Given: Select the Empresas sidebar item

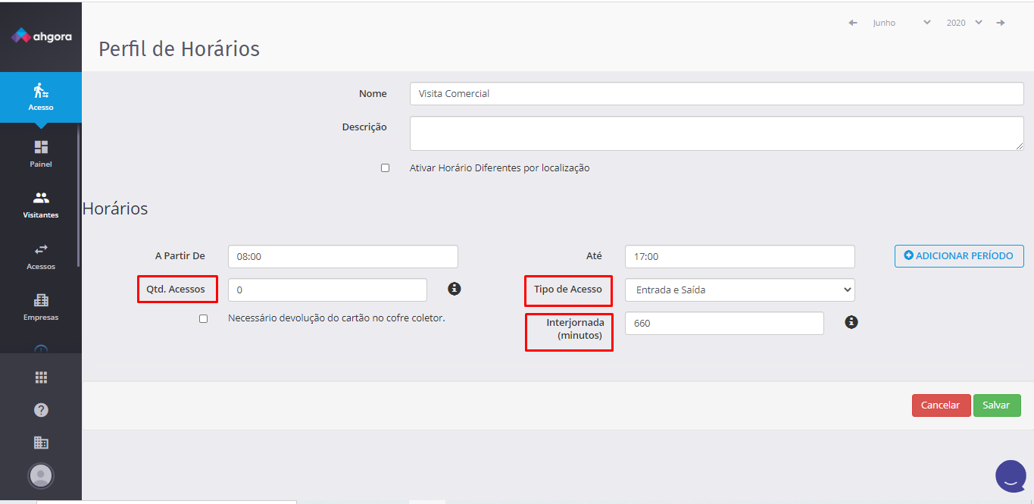Looking at the screenshot, I should (41, 306).
